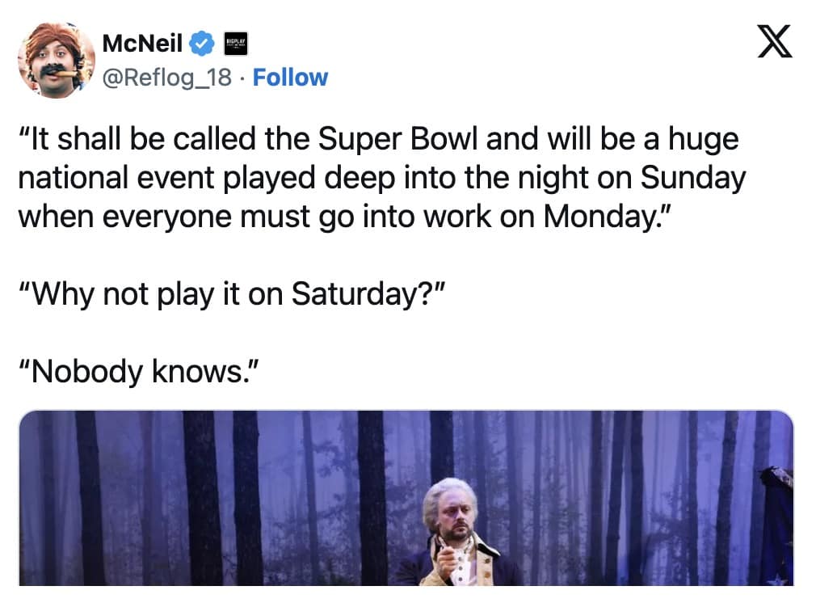816x603 pixels.
Task: Click the blue verified checkmark badge
Action: click(x=201, y=43)
